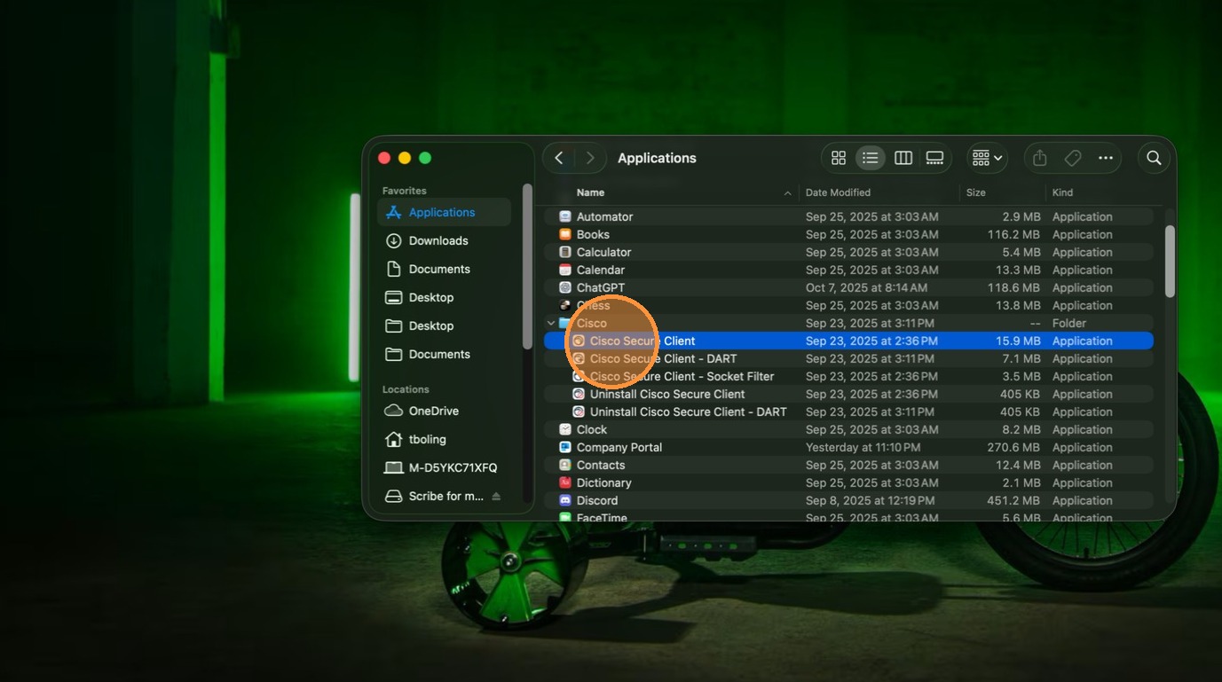Click the Calculator app icon
Screen dimensions: 1222x682
click(565, 252)
